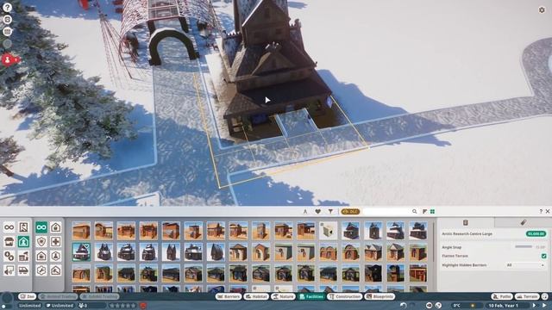Open the Habitat menu tab
552x310 pixels.
click(x=256, y=296)
